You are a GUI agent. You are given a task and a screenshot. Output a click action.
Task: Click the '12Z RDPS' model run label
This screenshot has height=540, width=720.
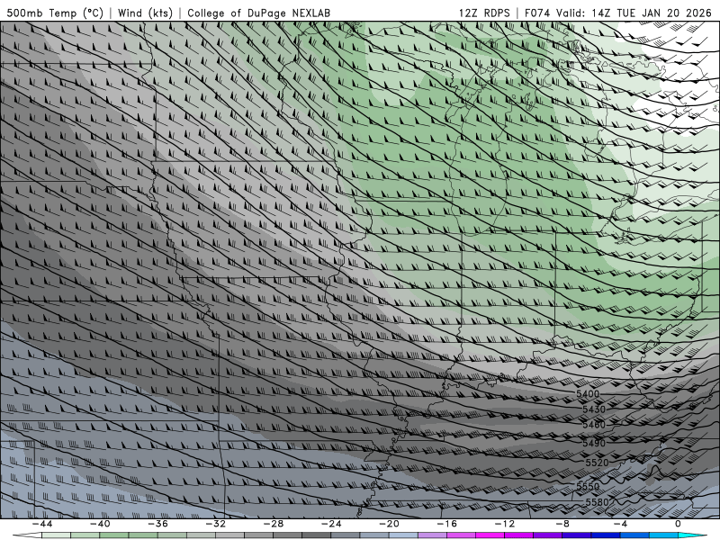[x=484, y=13]
